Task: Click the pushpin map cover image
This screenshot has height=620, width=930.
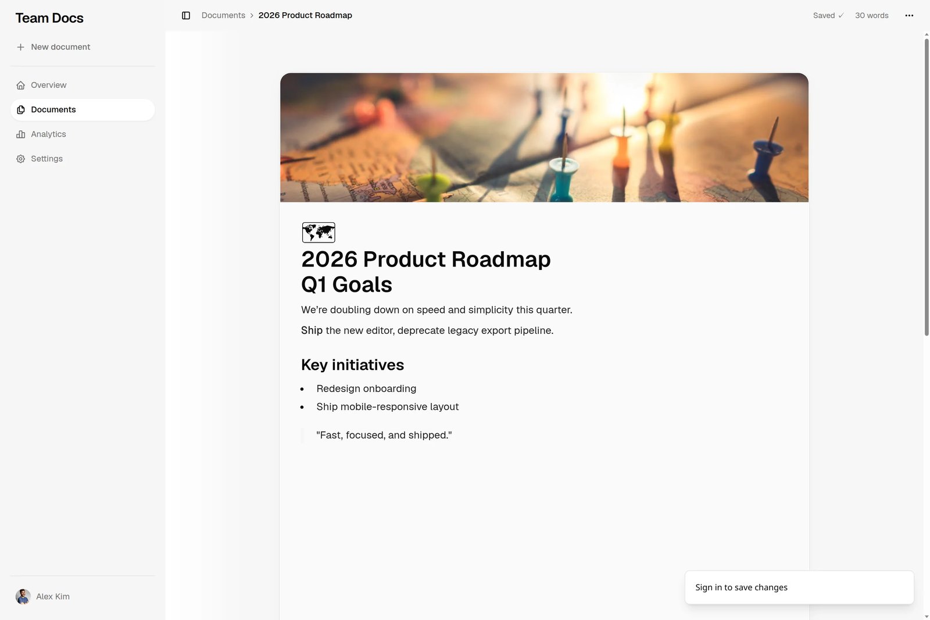Action: pos(544,138)
